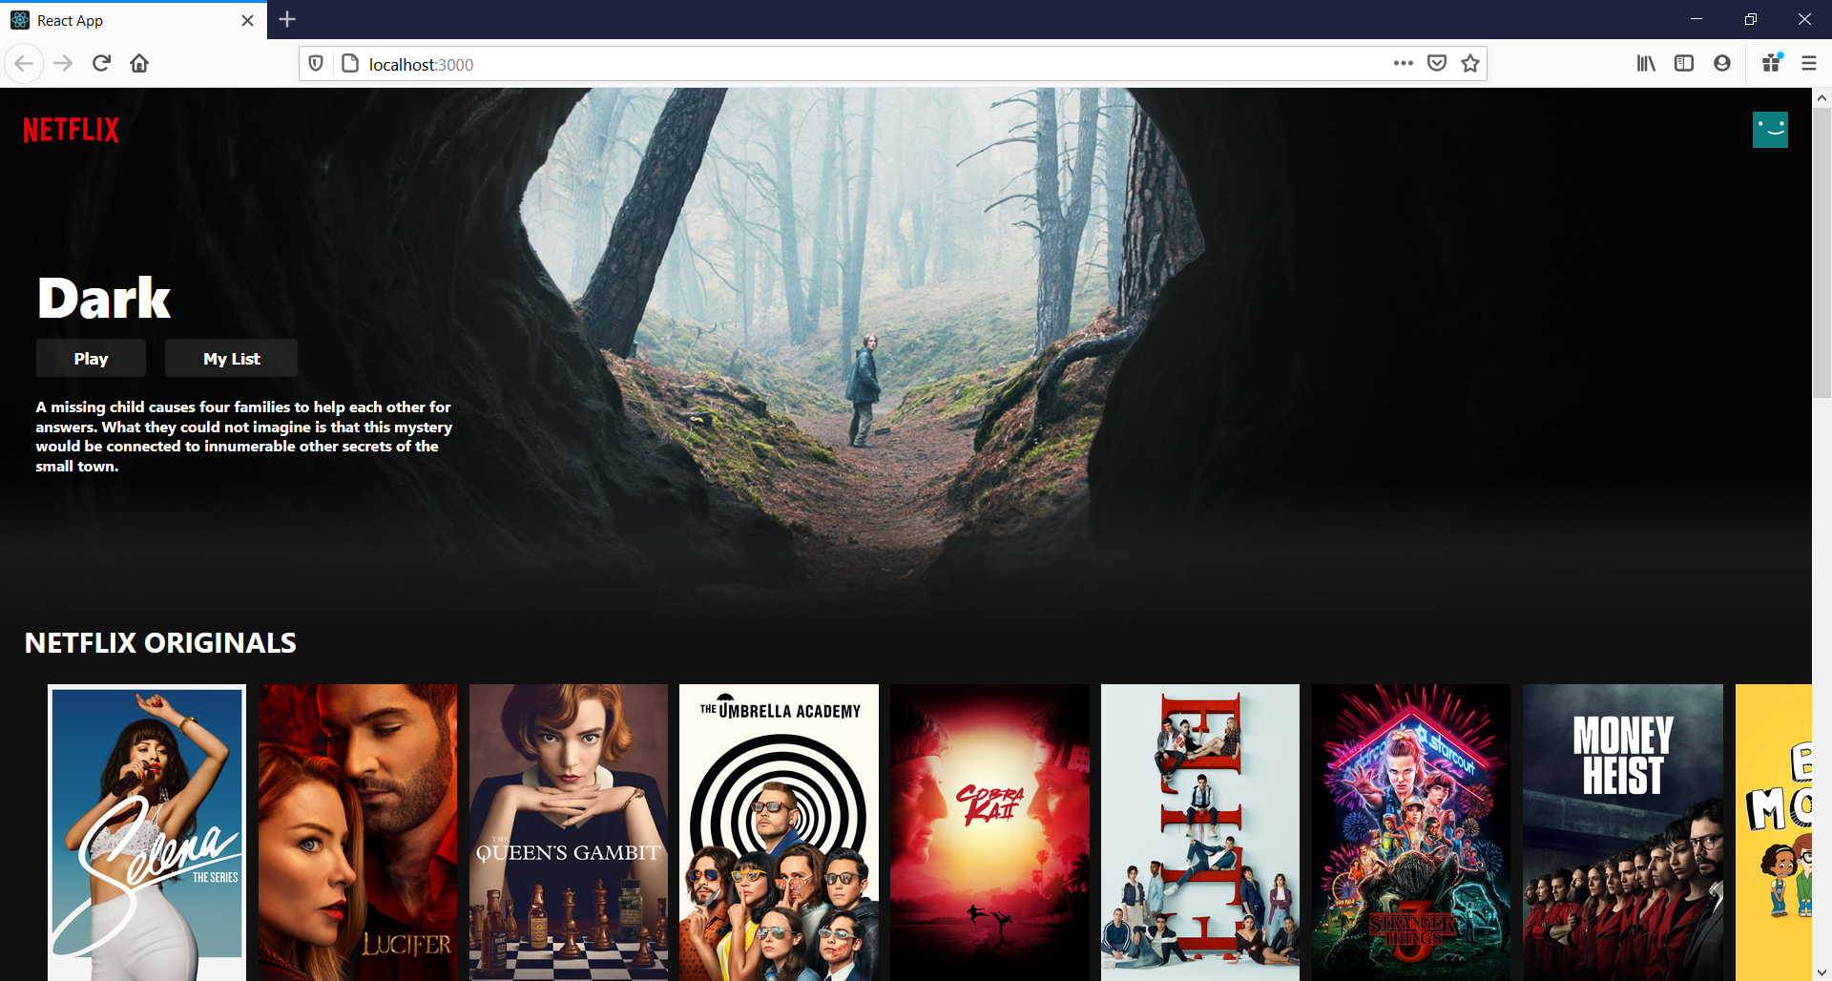This screenshot has height=981, width=1832.
Task: Open page actions three-dot menu
Action: point(1403,64)
